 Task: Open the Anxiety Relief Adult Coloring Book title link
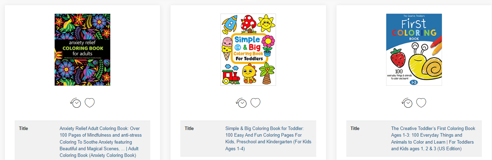101,142
